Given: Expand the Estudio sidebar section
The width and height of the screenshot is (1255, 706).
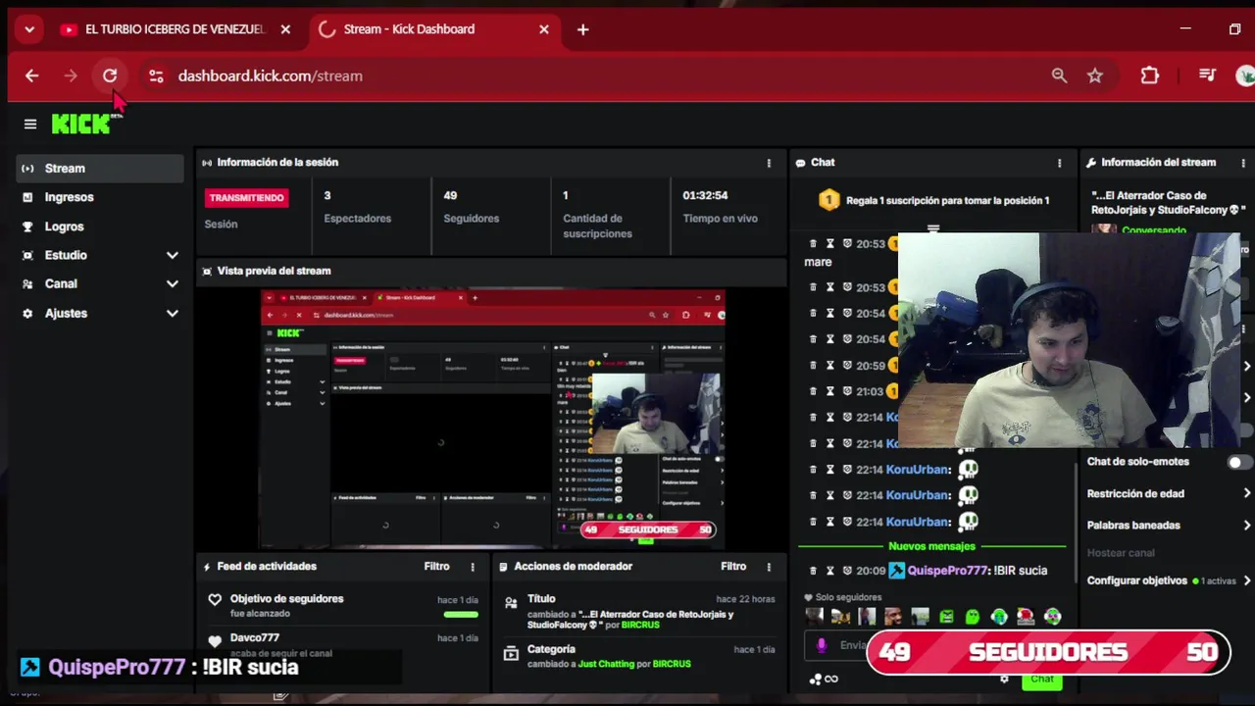Looking at the screenshot, I should tap(173, 255).
